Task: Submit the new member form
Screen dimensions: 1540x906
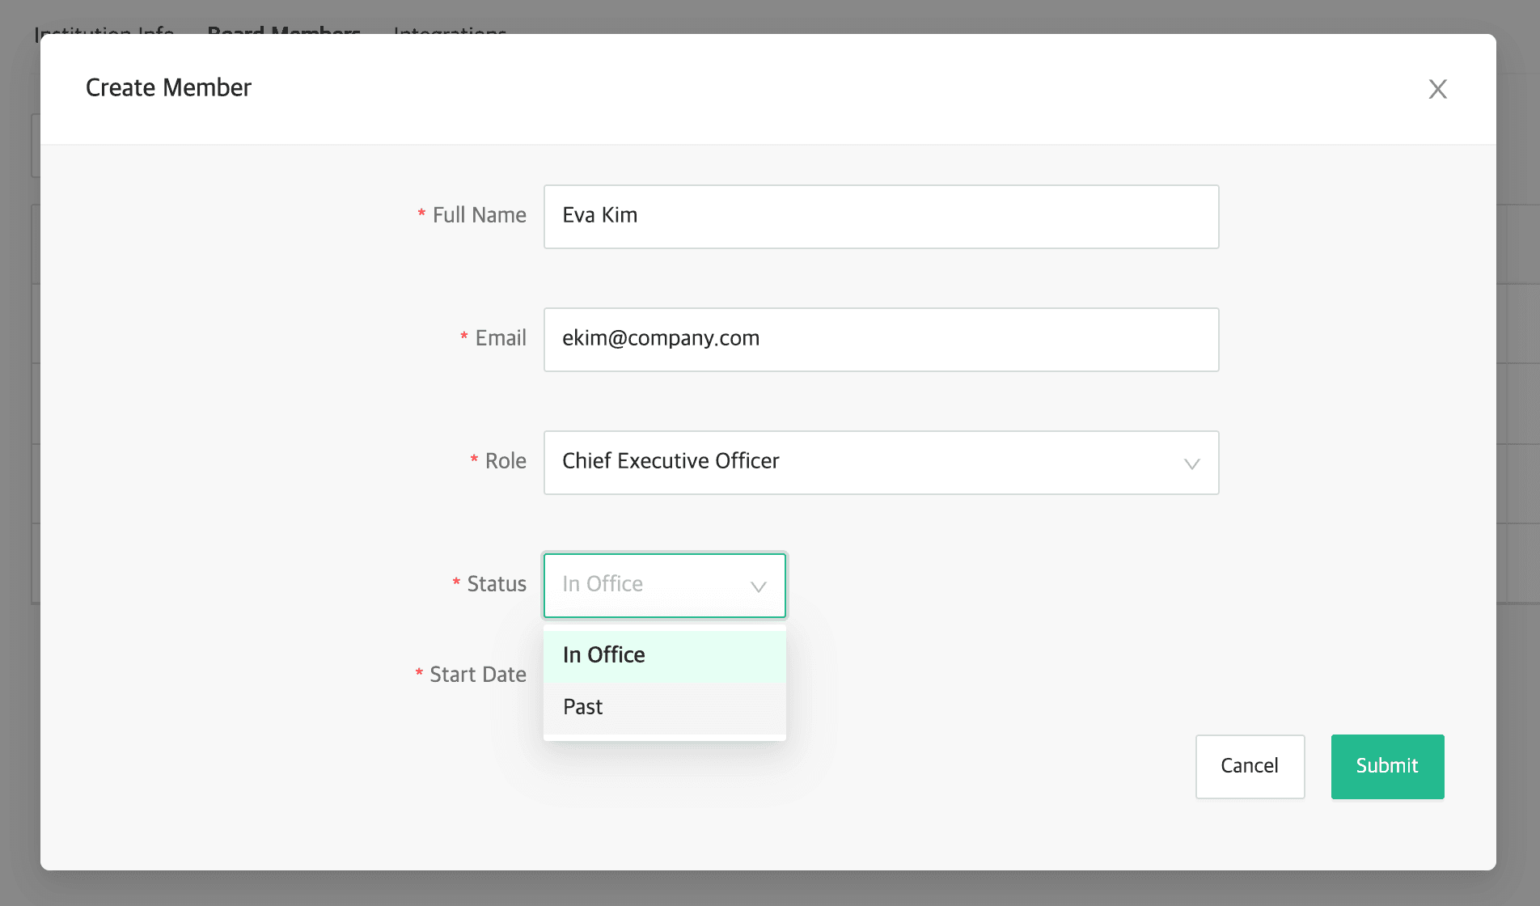Action: [1386, 766]
